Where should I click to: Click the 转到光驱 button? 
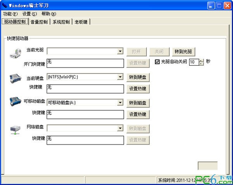click(x=184, y=52)
